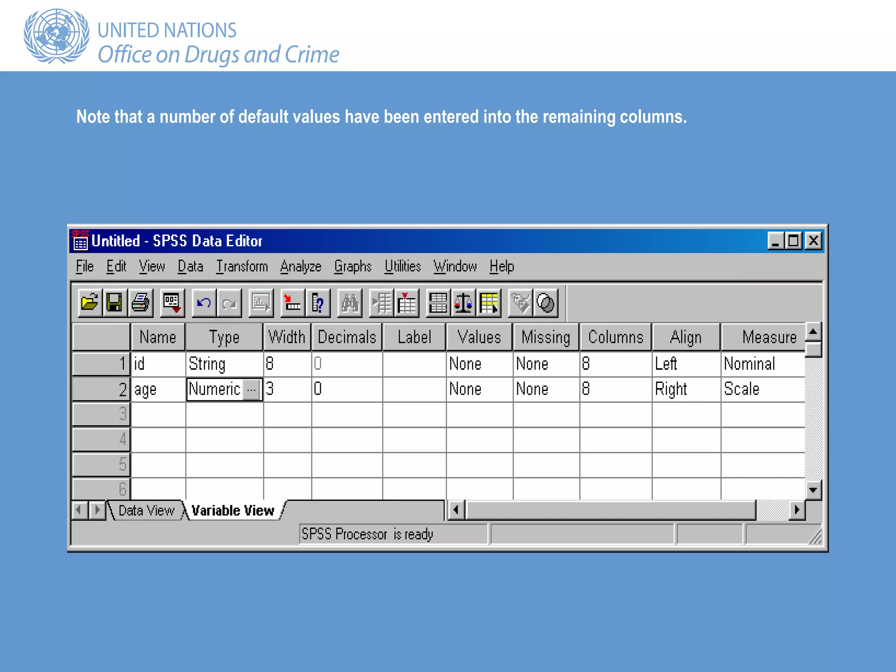Screen dimensions: 896x672
Task: Open the Numeric type ellipsis button
Action: click(x=252, y=389)
